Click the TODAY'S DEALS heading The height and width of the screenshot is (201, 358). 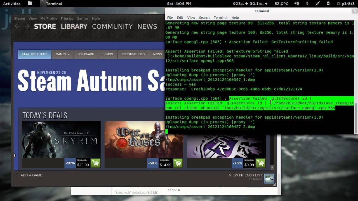(45, 115)
